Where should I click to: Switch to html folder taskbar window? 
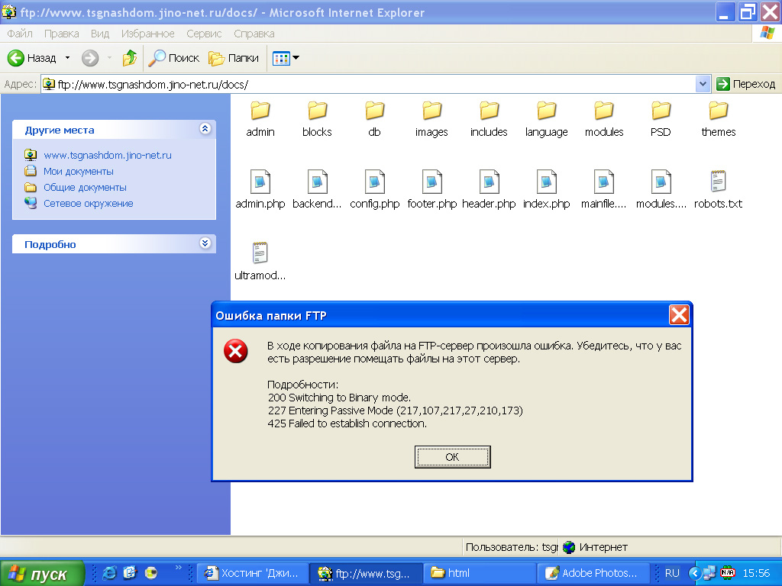pyautogui.click(x=480, y=574)
